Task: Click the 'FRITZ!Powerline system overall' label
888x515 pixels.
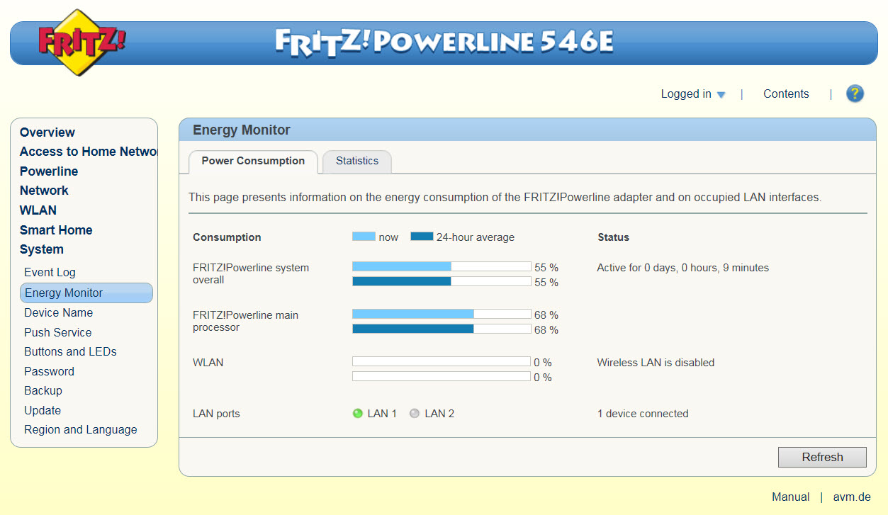Action: coord(251,273)
